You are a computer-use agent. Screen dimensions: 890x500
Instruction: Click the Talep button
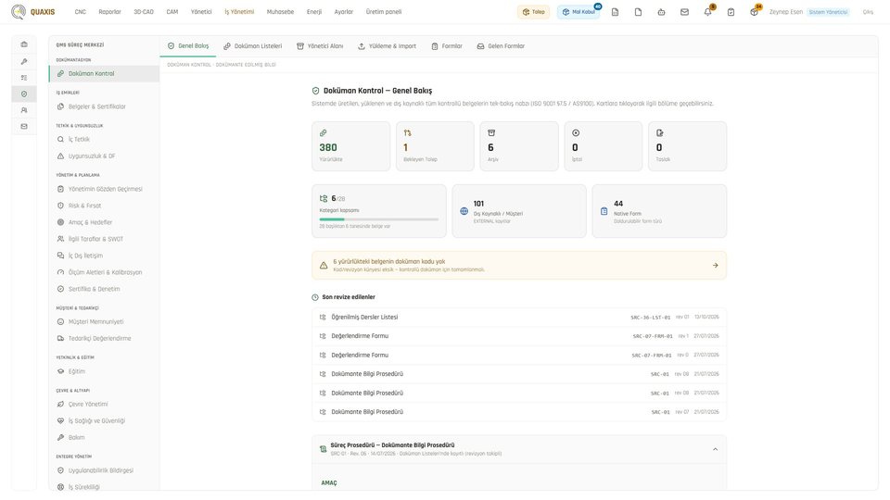click(534, 12)
